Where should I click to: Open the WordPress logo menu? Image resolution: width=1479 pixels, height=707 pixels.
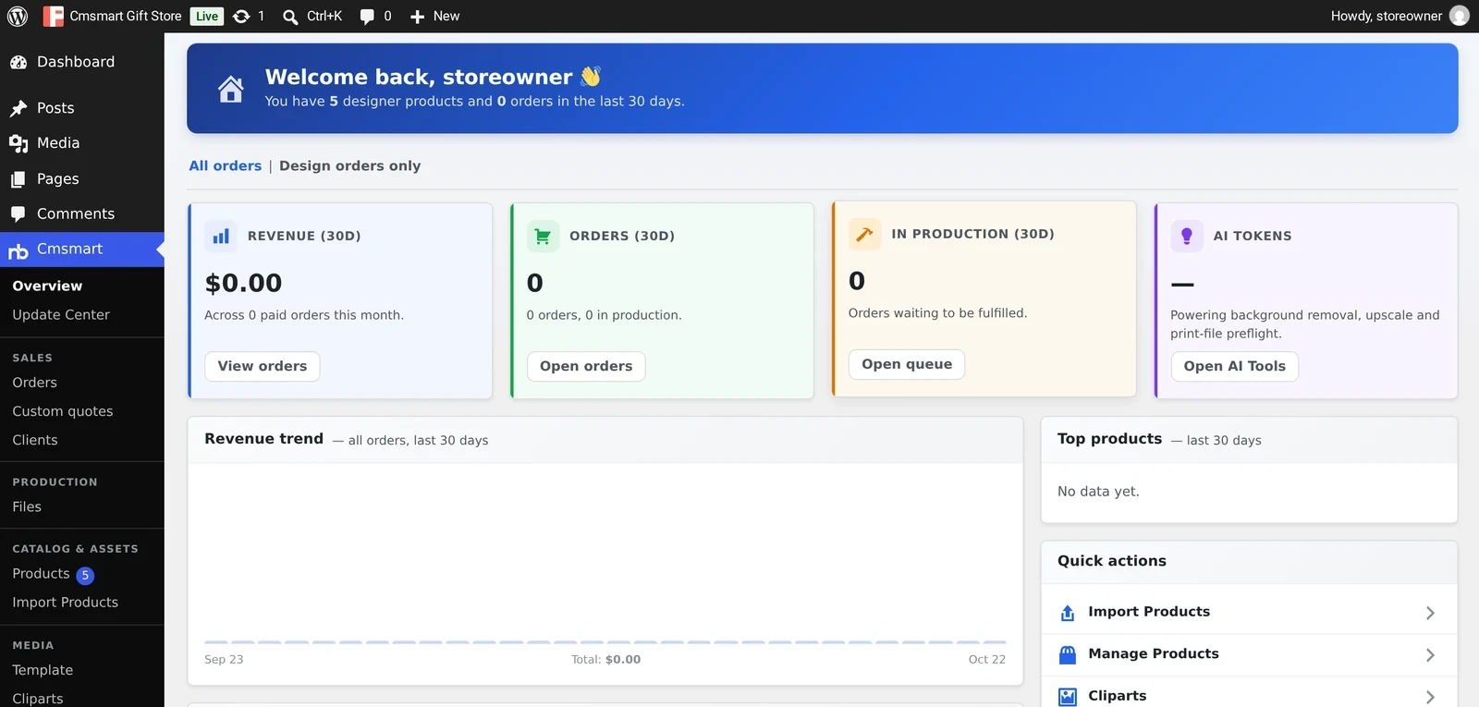[x=18, y=17]
